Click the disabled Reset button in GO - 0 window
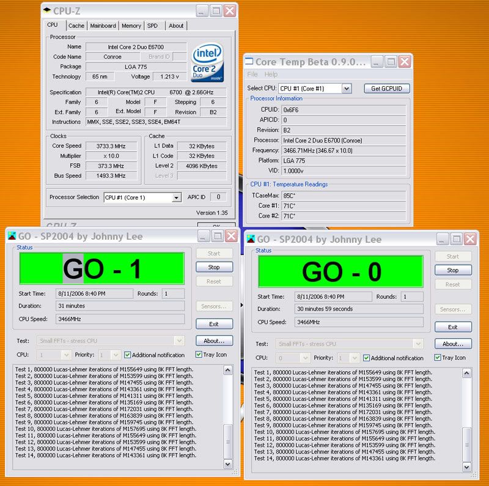Screen dimensions: 489x486 point(453,284)
